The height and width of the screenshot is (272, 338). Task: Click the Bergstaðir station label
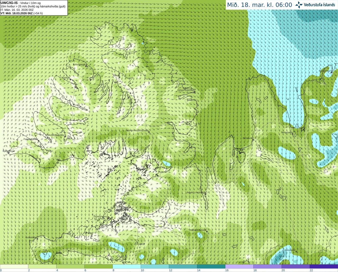287,132
